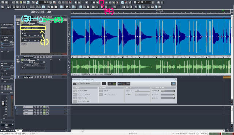
Task: Toggle input echo on track 2
Action: click(x=44, y=20)
